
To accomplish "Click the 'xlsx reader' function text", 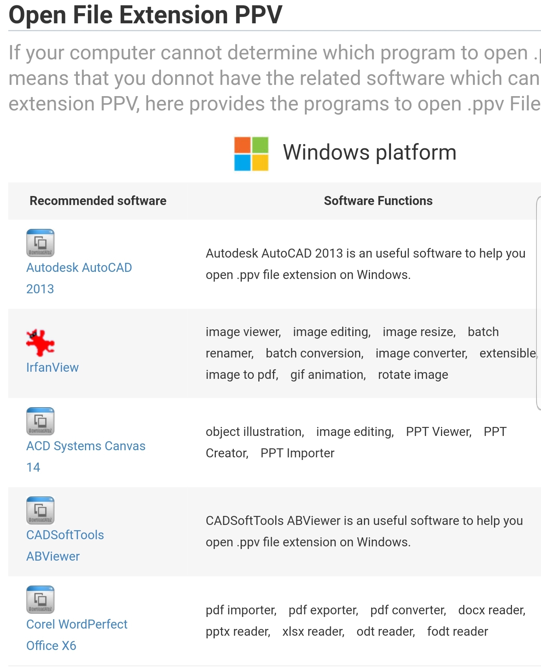I will [x=313, y=632].
